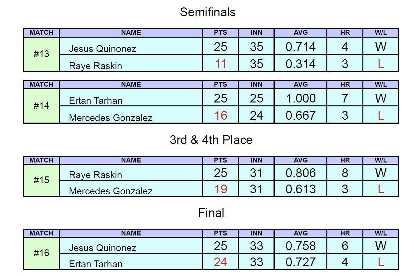This screenshot has height=276, width=414.
Task: Click Ertan Tarhan's red 24 points score
Action: tap(220, 262)
